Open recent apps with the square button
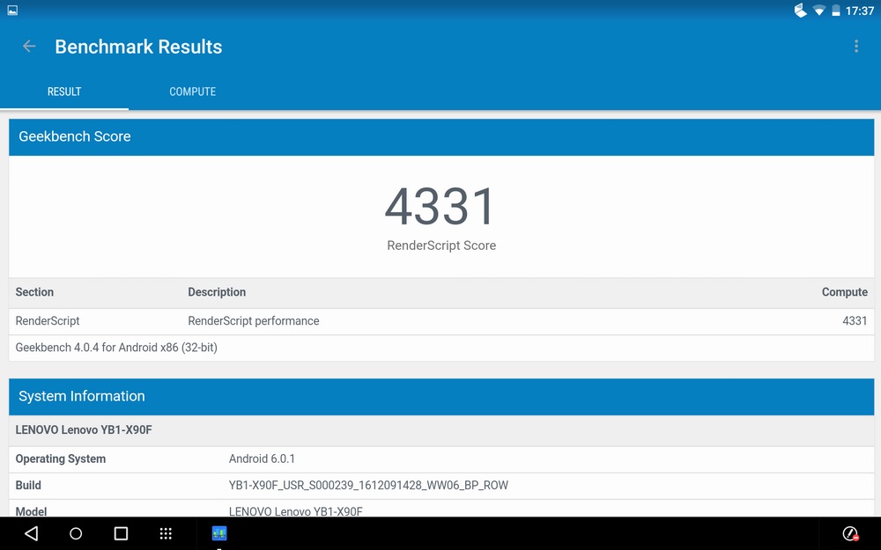 click(x=121, y=533)
